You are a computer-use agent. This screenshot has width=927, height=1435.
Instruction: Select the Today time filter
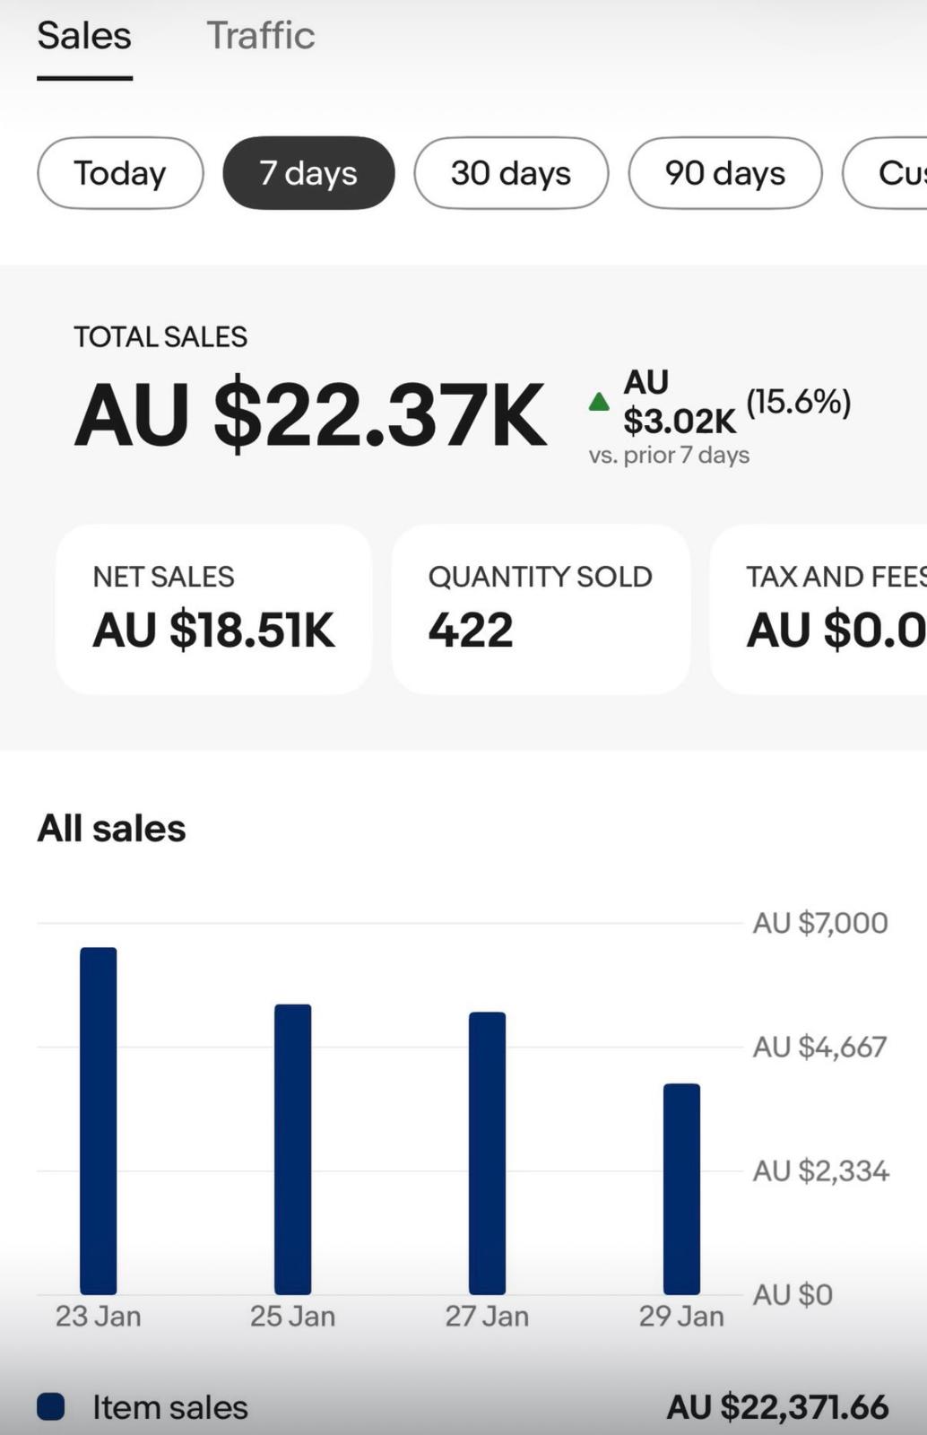pos(119,173)
